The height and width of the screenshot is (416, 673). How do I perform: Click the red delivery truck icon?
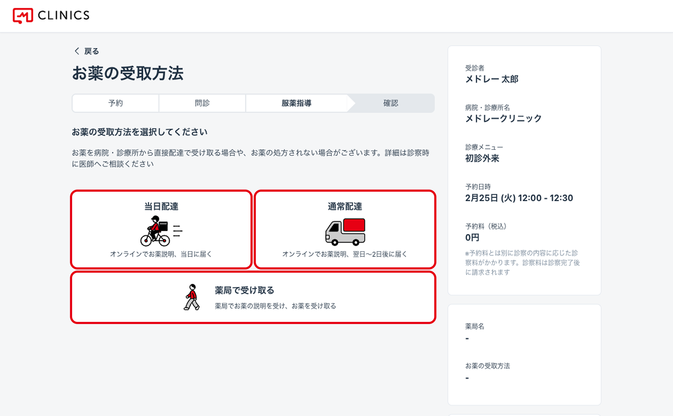[x=345, y=232]
